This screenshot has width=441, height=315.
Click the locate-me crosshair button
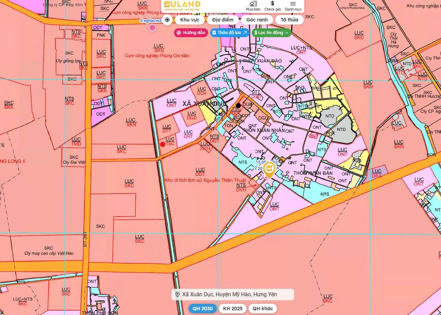[x=167, y=20]
